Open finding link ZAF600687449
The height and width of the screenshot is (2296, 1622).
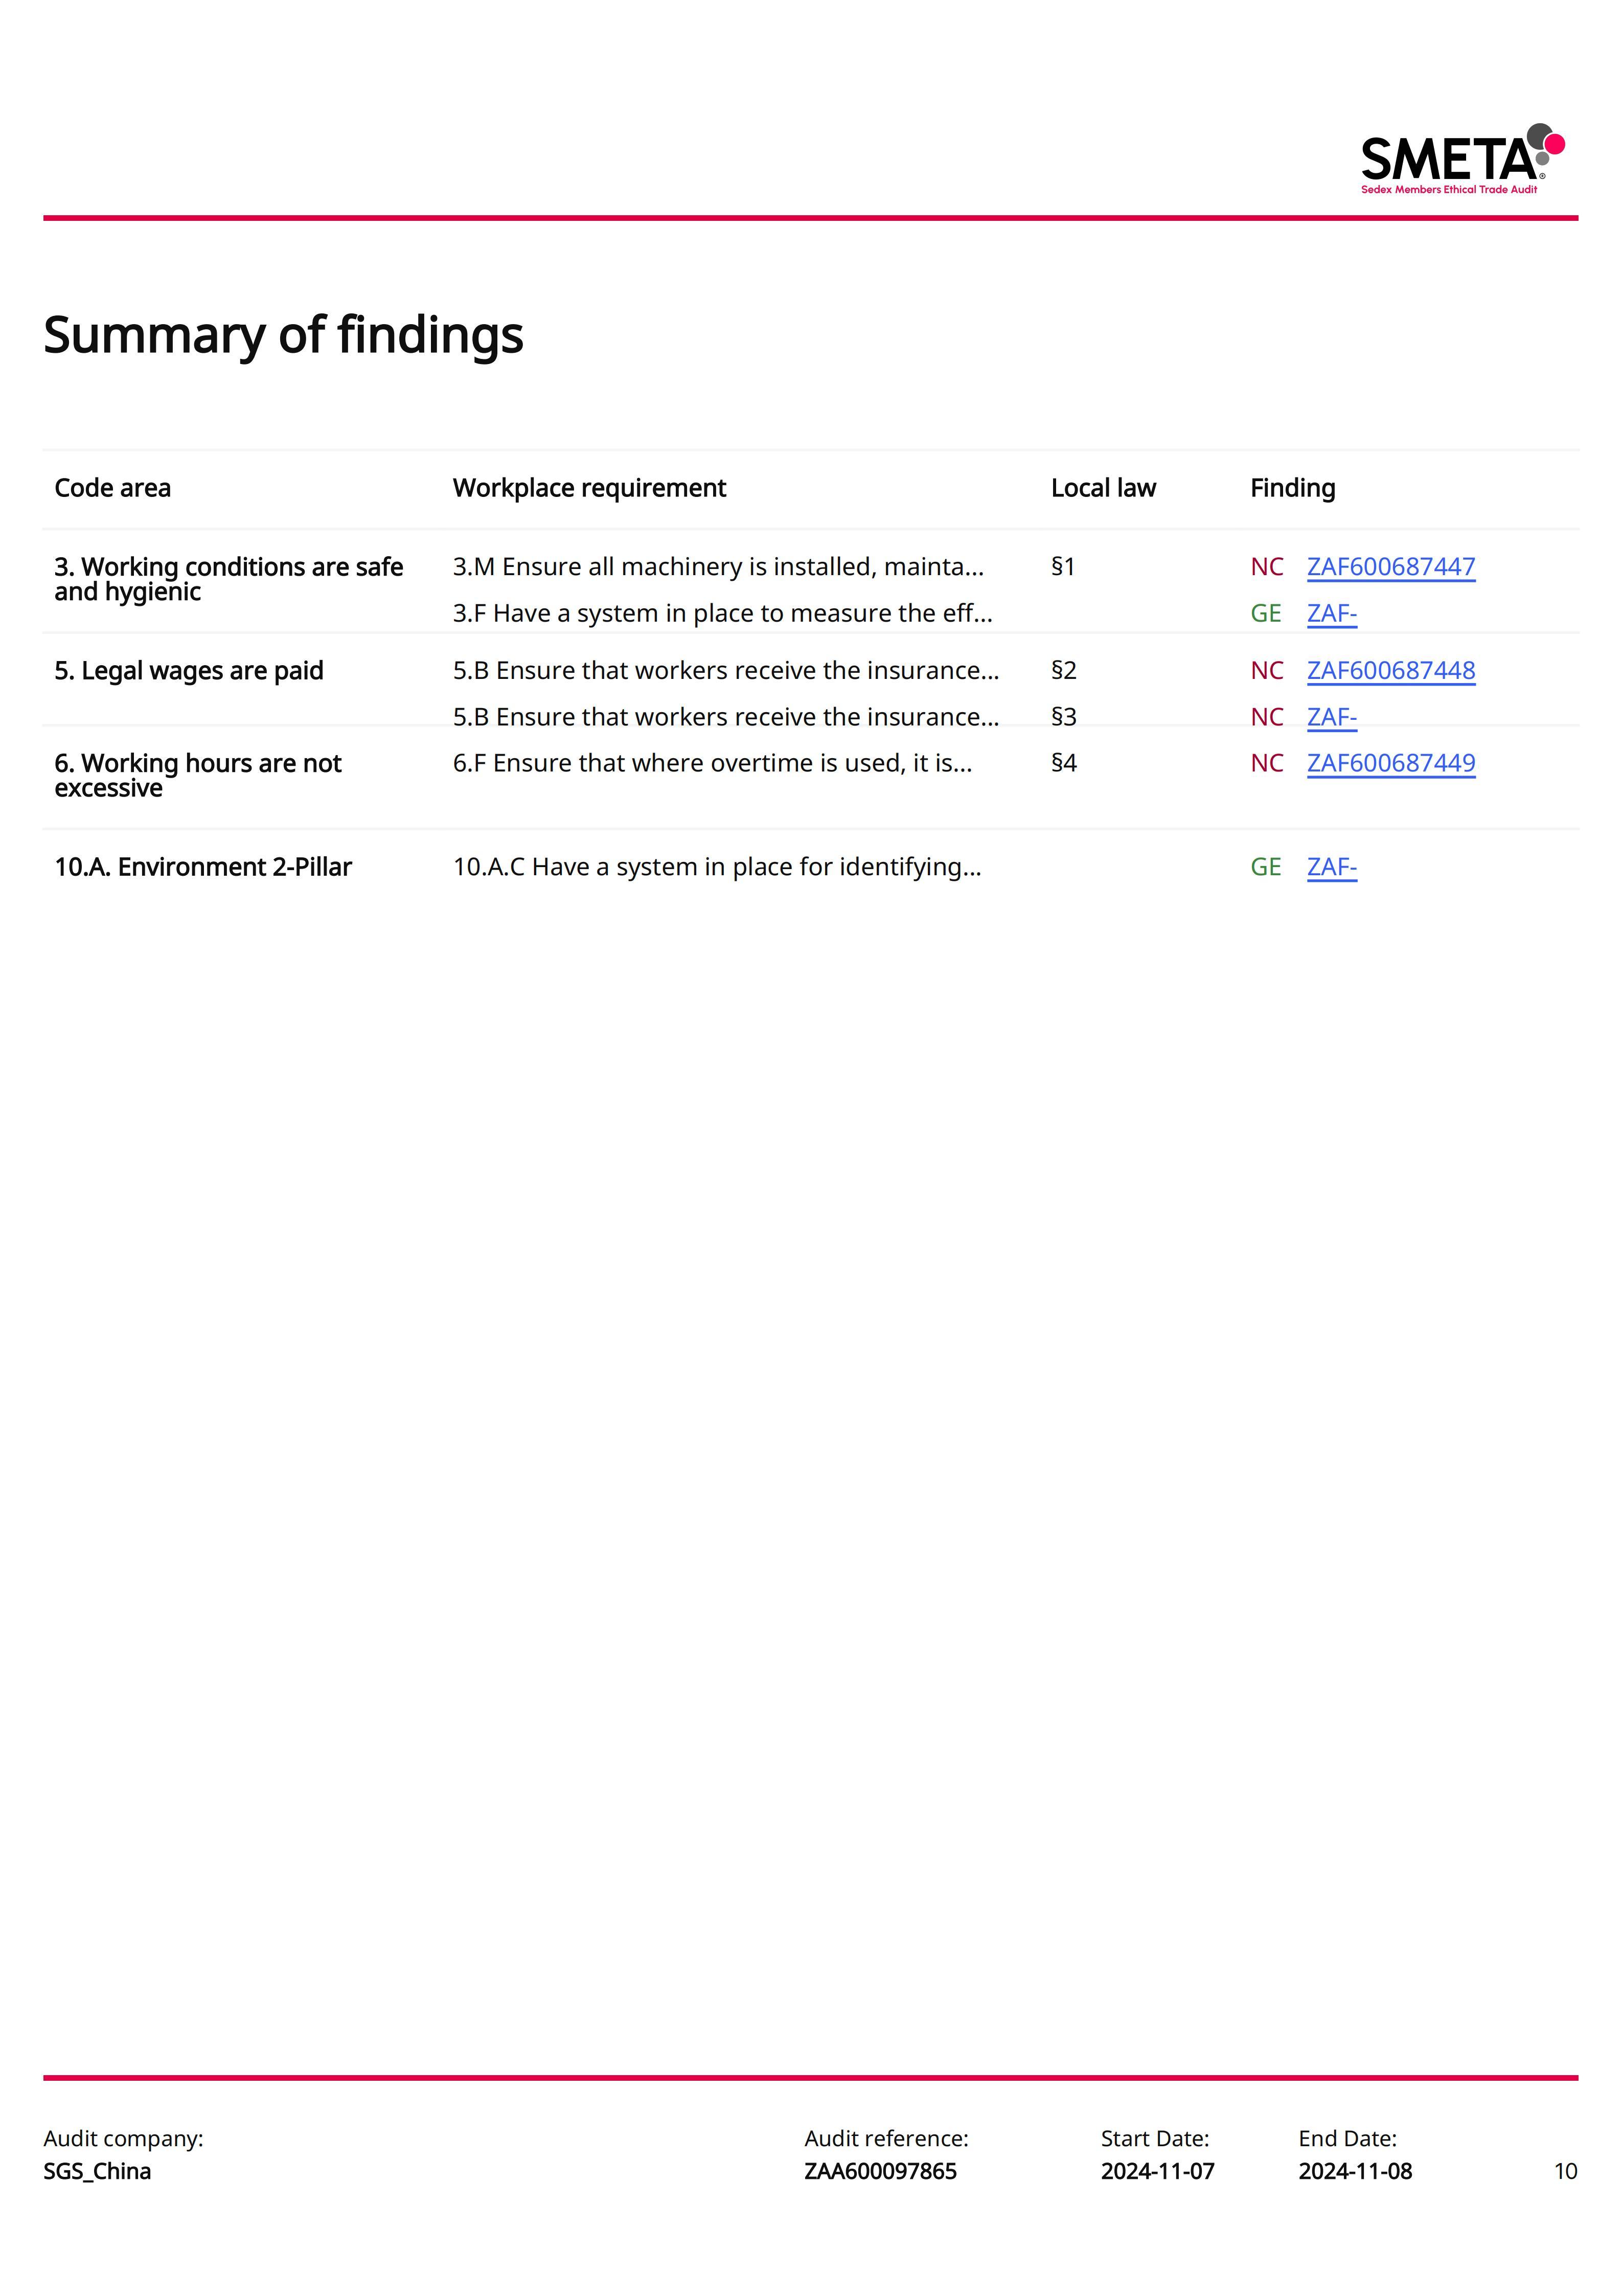click(x=1390, y=763)
